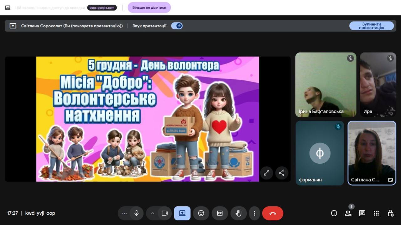Click the Більше не ділитися button
Viewport: 401px width, 225px height.
point(149,7)
